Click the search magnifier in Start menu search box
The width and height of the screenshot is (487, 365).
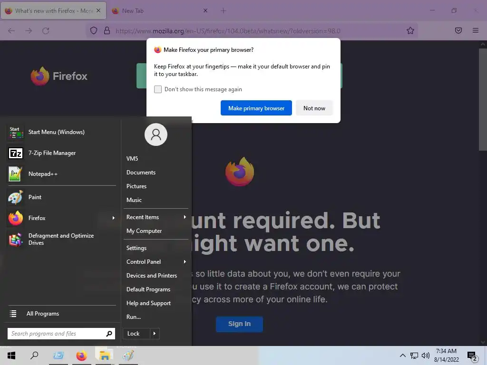(x=109, y=334)
